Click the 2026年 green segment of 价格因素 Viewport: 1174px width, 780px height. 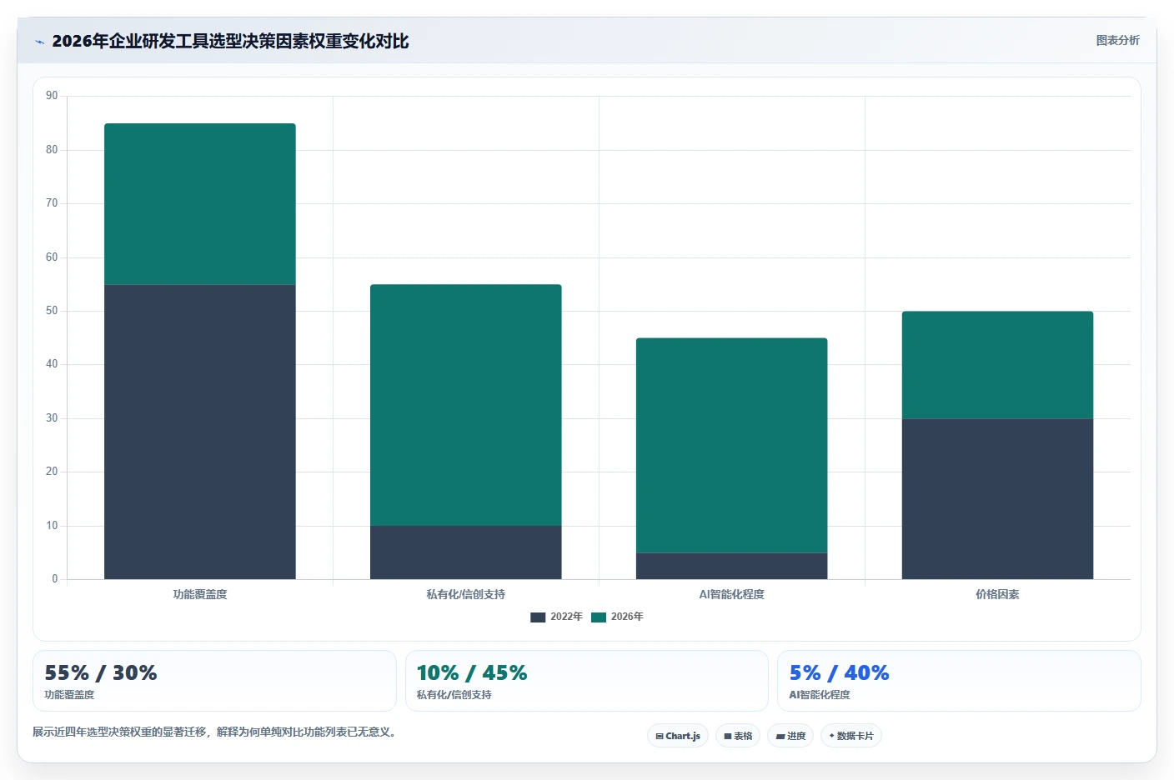point(998,365)
